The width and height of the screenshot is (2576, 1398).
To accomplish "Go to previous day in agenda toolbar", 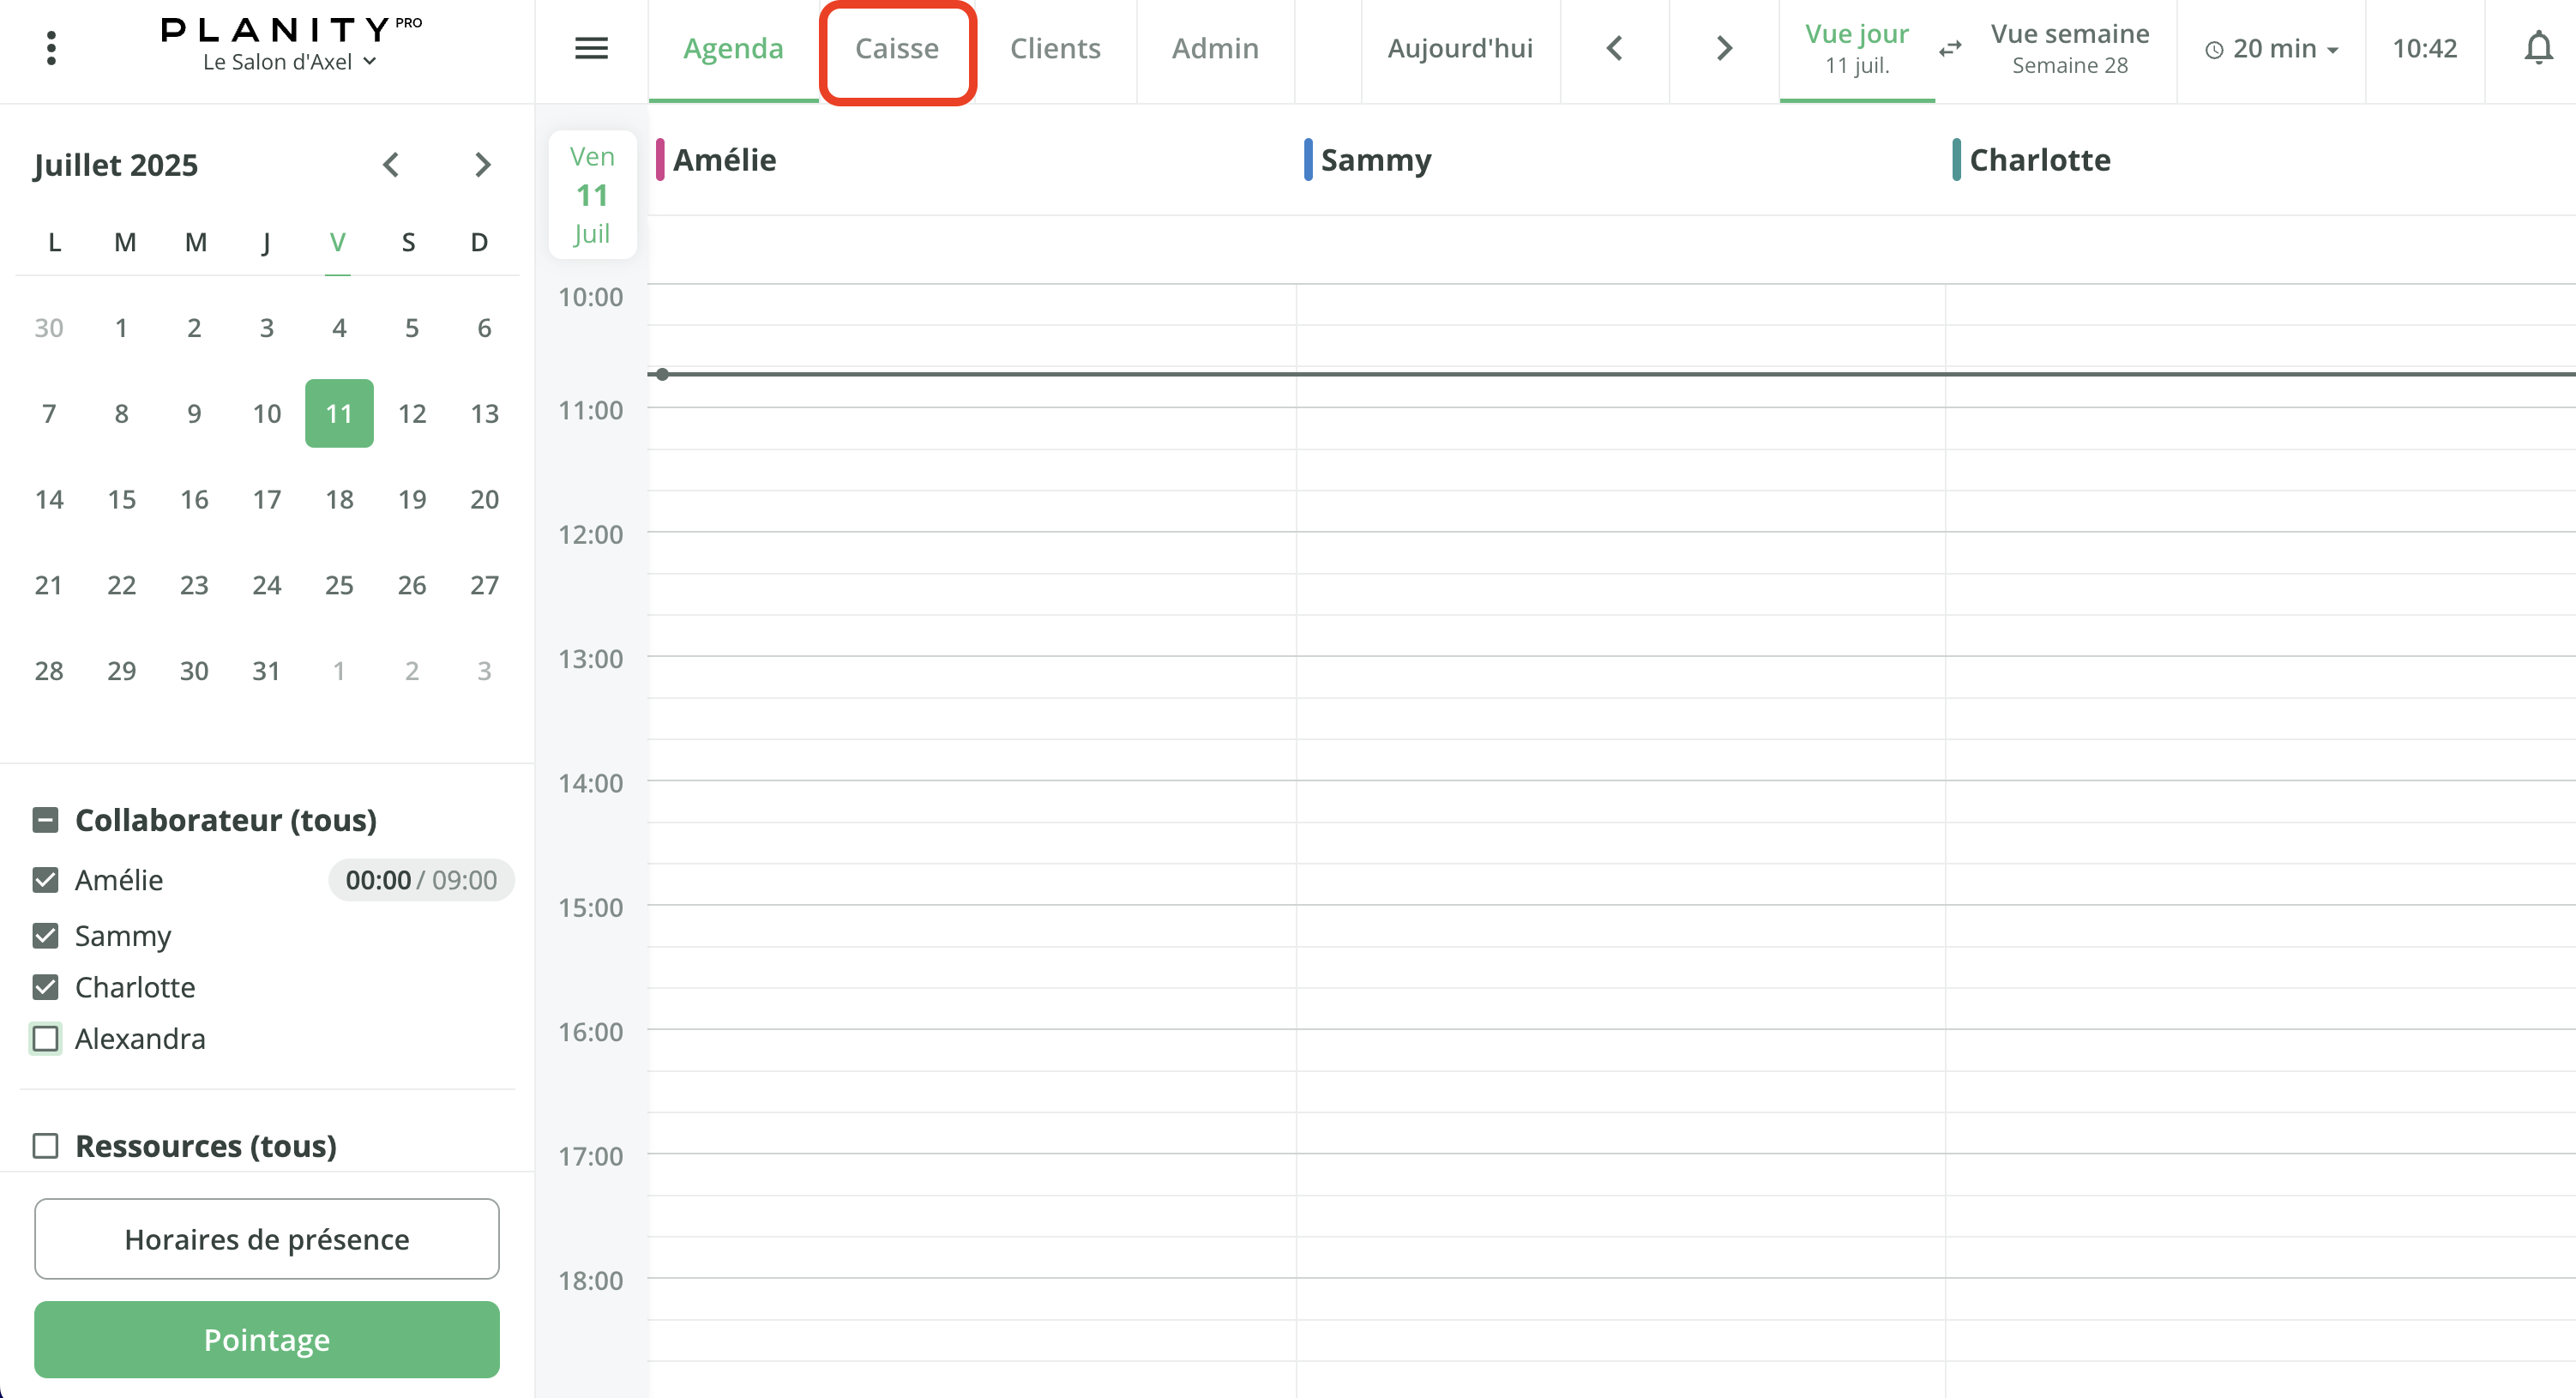I will coord(1614,48).
